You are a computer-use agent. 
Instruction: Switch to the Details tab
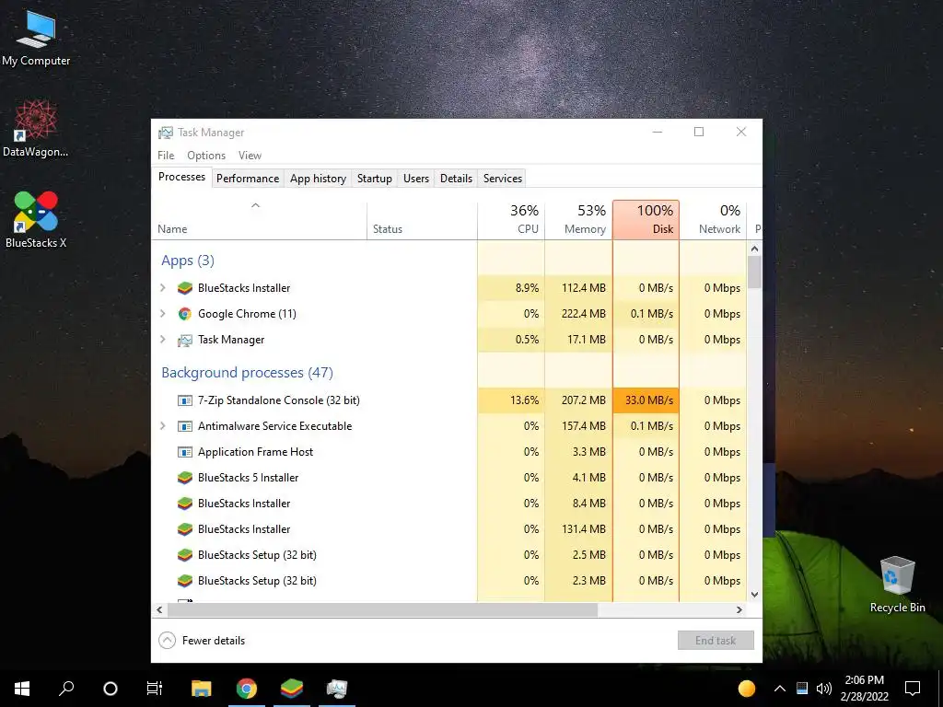click(457, 179)
